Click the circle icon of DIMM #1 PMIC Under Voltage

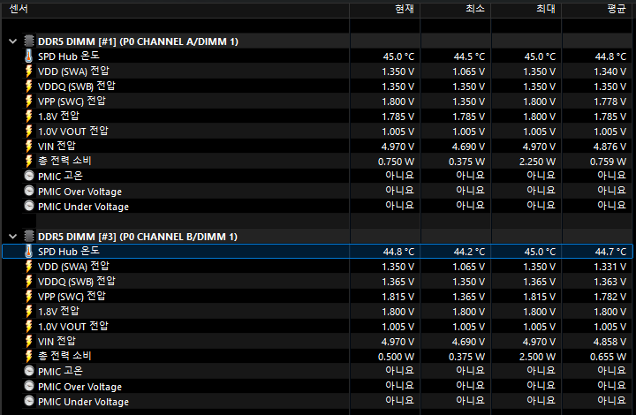click(29, 206)
